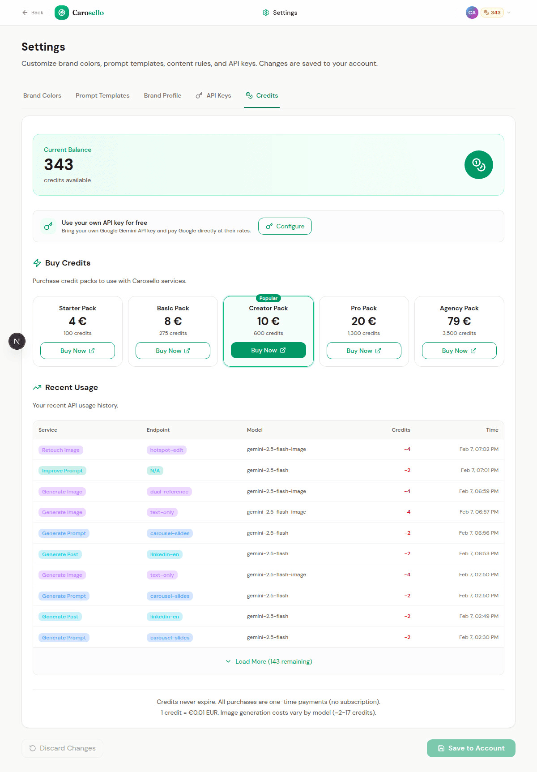Click the round green coins balance icon

[479, 165]
